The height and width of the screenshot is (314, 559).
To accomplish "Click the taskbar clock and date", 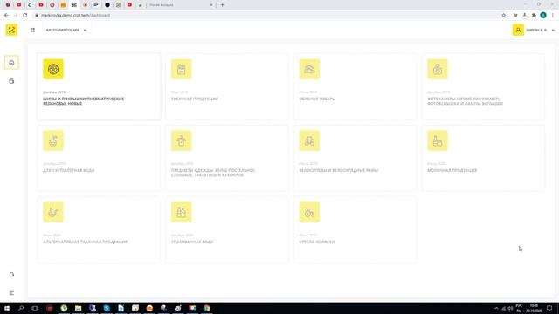I will pos(534,308).
